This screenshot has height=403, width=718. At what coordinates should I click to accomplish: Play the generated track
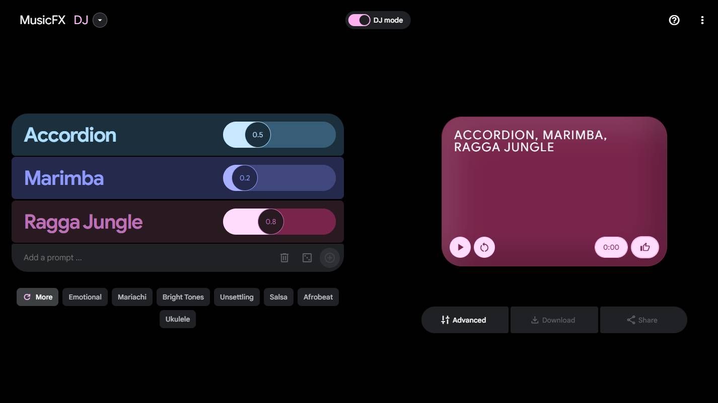pyautogui.click(x=460, y=247)
